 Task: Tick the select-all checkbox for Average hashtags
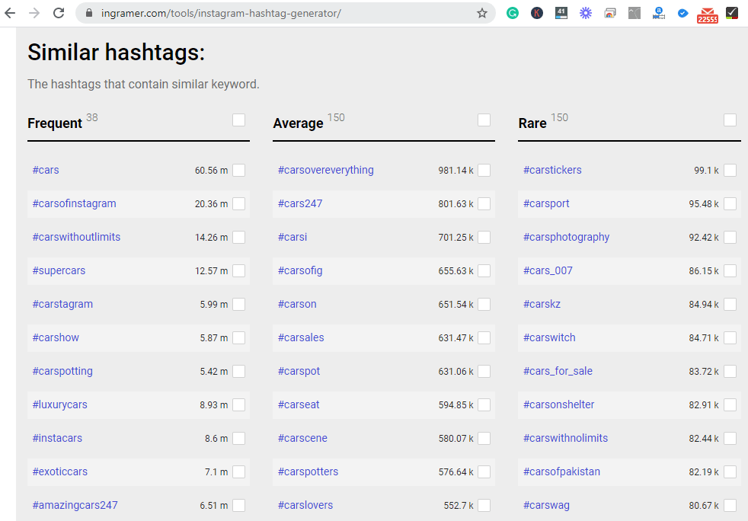[x=484, y=120]
